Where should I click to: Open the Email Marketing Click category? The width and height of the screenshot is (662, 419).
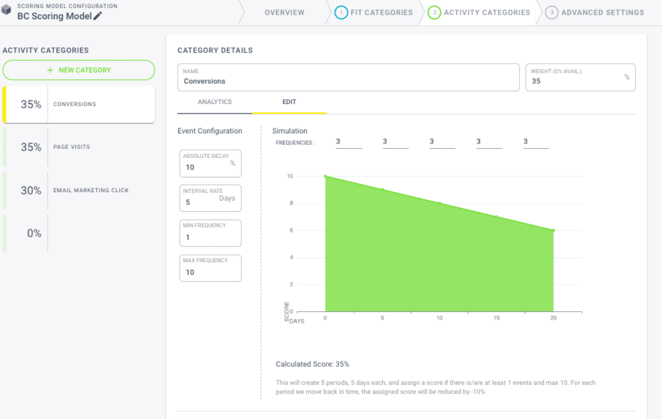coord(79,190)
